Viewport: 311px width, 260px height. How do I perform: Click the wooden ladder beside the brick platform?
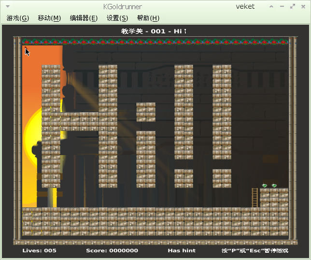[x=255, y=198]
